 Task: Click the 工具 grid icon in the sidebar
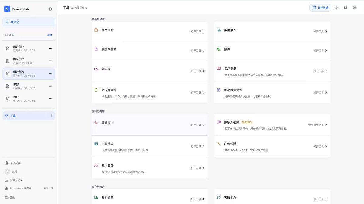(x=6, y=116)
